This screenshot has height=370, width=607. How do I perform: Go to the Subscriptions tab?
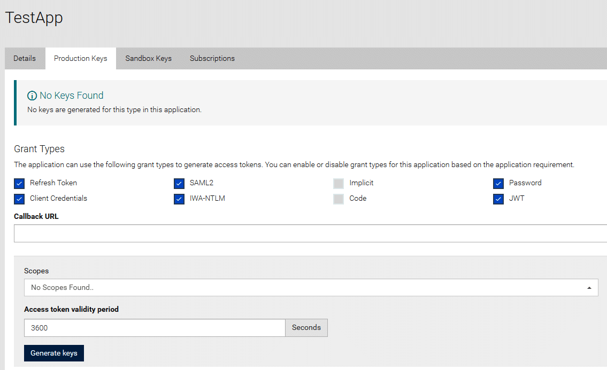coord(212,59)
